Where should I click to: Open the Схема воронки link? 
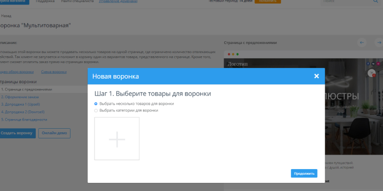click(54, 72)
